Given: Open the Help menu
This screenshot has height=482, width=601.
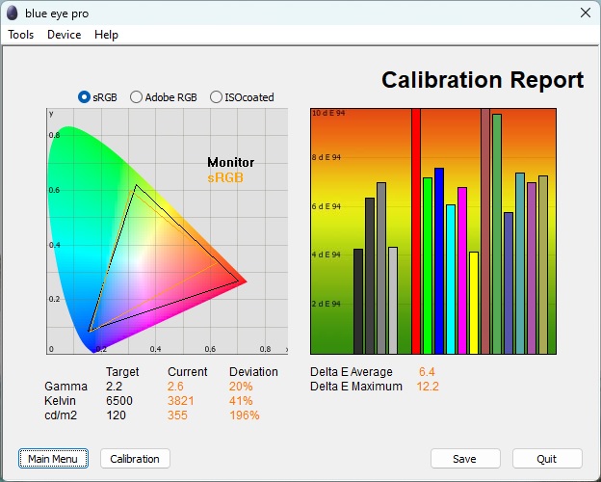Looking at the screenshot, I should click(x=107, y=35).
